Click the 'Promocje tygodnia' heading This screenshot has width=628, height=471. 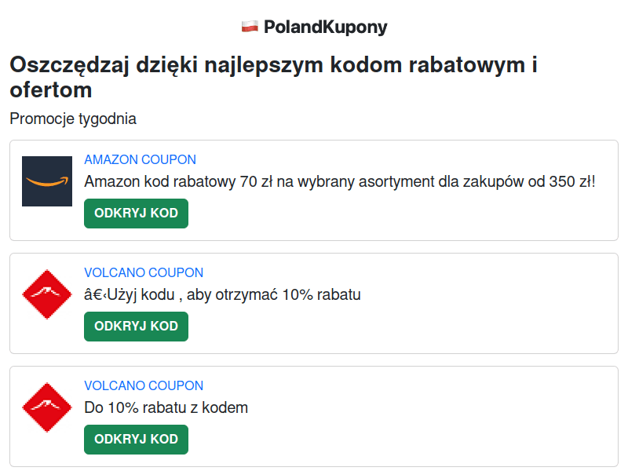pos(72,119)
